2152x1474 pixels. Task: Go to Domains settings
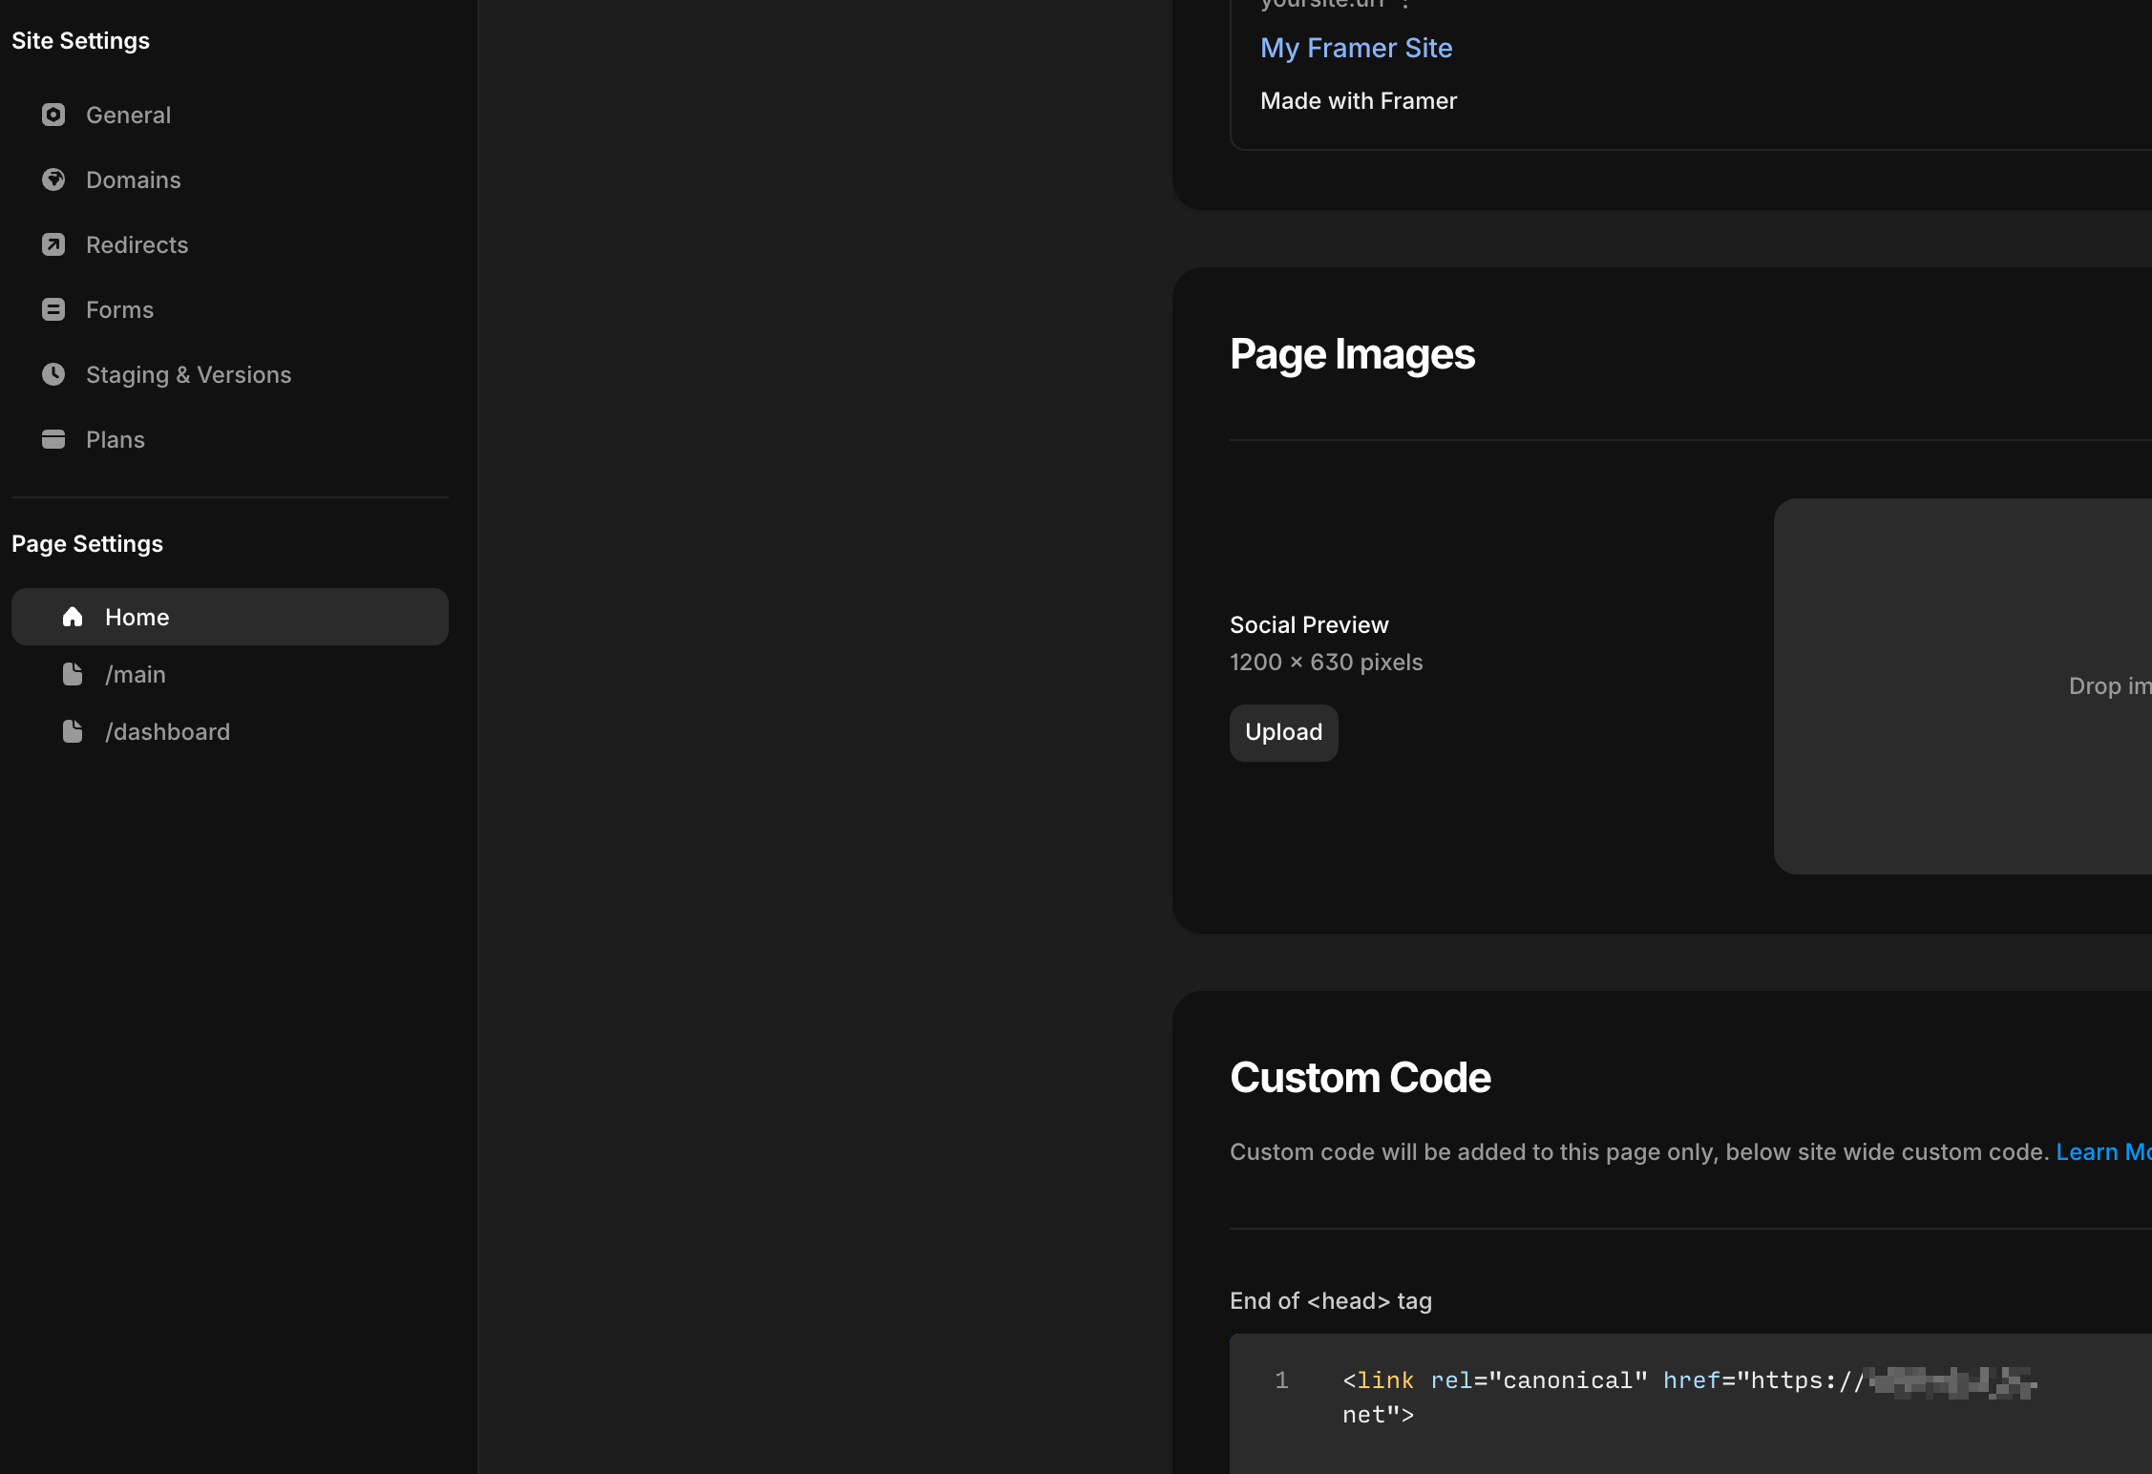(x=133, y=179)
